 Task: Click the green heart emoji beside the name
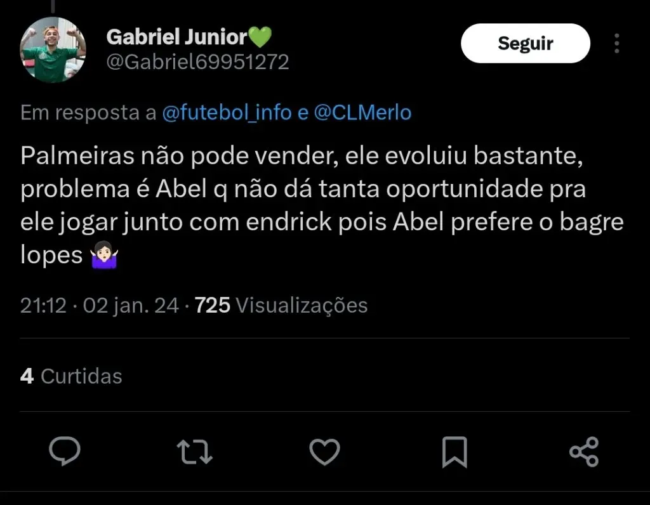(x=260, y=37)
